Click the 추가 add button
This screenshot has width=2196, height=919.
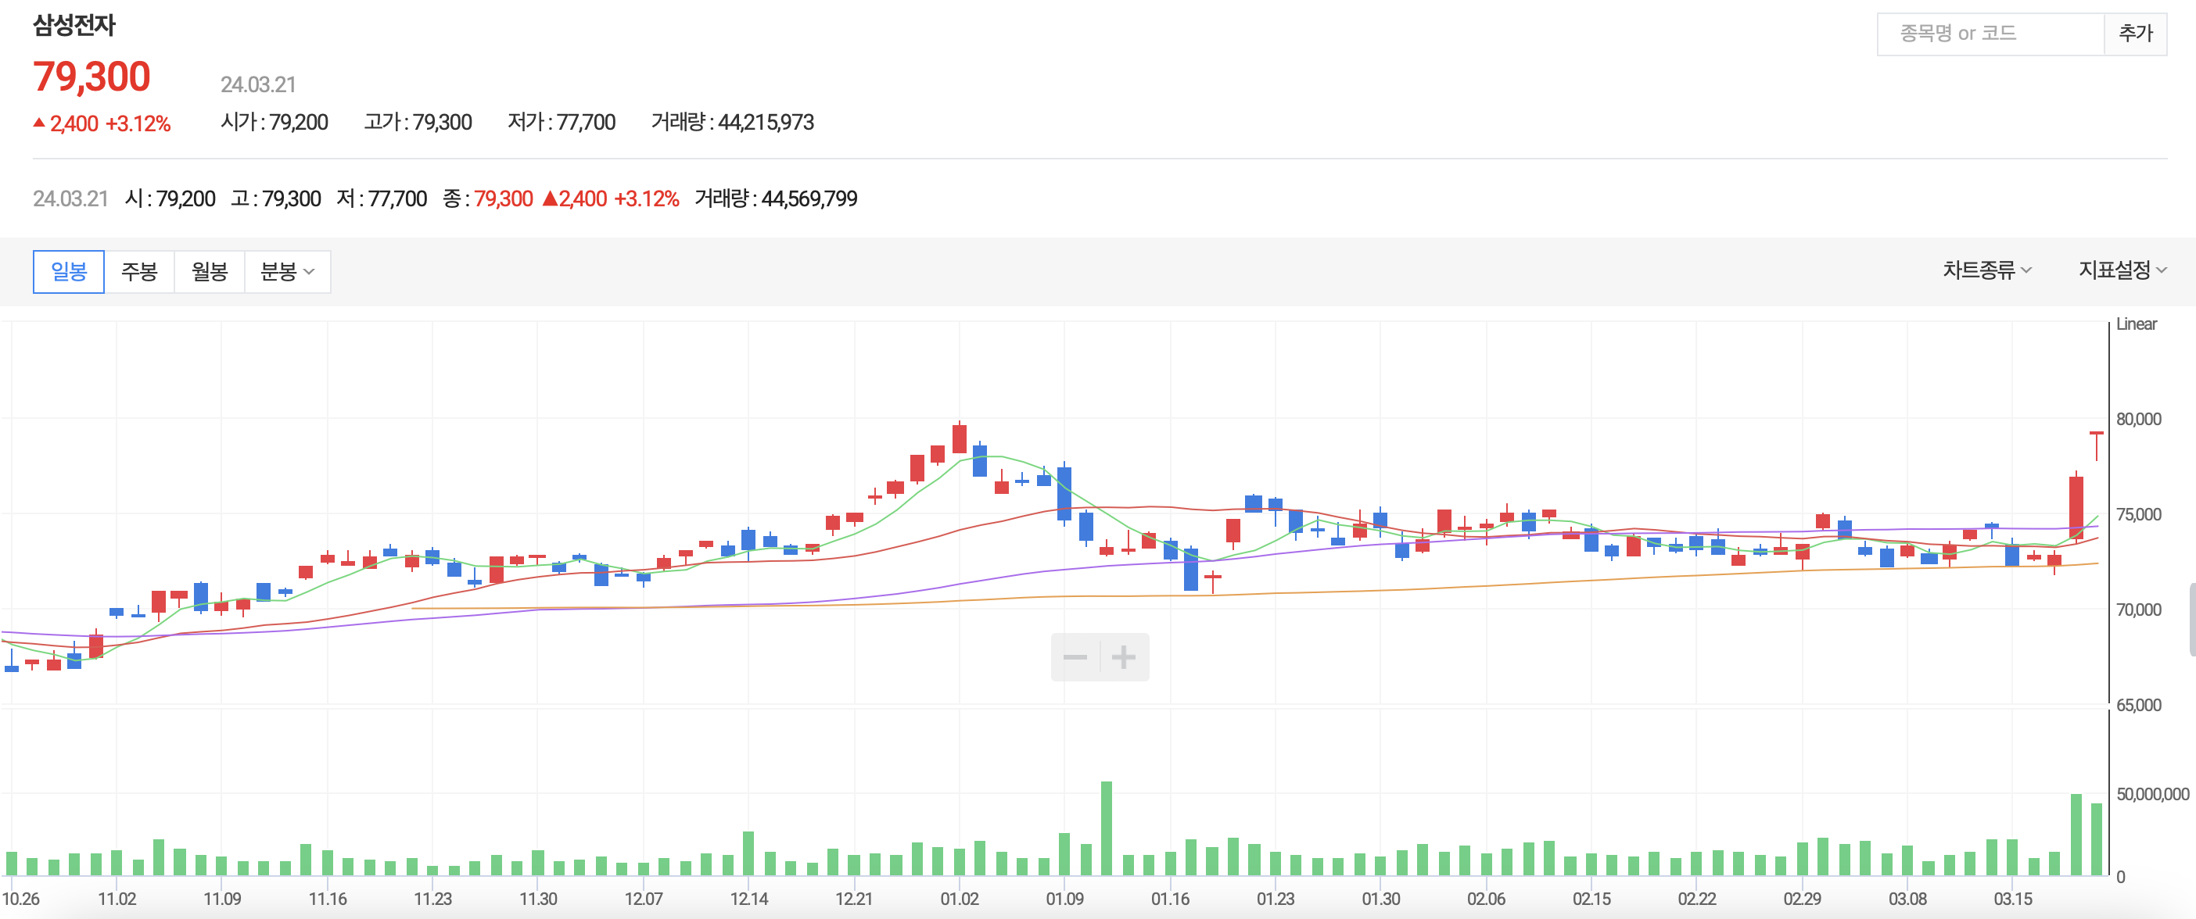2136,34
